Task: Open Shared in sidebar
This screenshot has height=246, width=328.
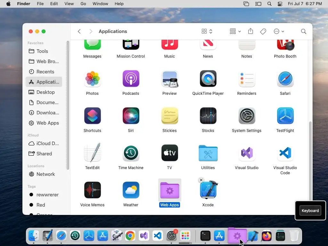Action: point(44,153)
